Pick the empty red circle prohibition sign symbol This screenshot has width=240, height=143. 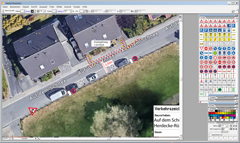[x=215, y=57]
